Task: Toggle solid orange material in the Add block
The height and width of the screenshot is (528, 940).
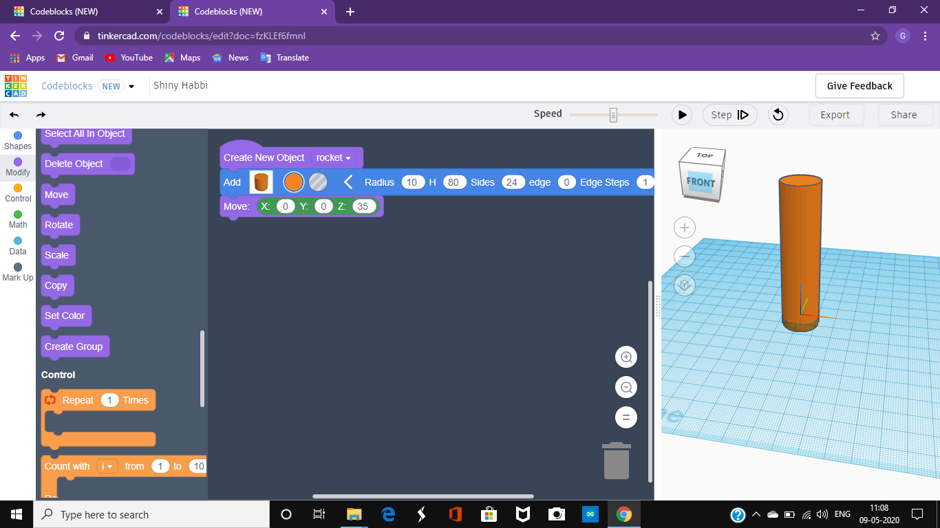Action: (293, 181)
